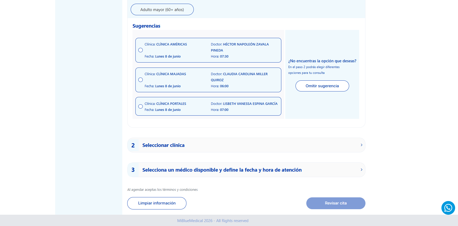Click the Revisar cita button
458x226 pixels.
(336, 203)
